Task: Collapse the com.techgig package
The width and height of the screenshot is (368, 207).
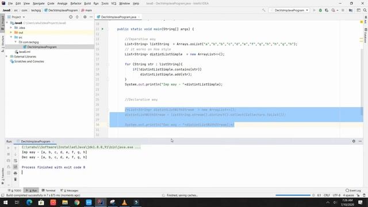Action: (16, 42)
